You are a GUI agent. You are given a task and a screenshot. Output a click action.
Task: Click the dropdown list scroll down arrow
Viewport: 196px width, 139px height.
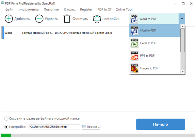tap(183, 72)
